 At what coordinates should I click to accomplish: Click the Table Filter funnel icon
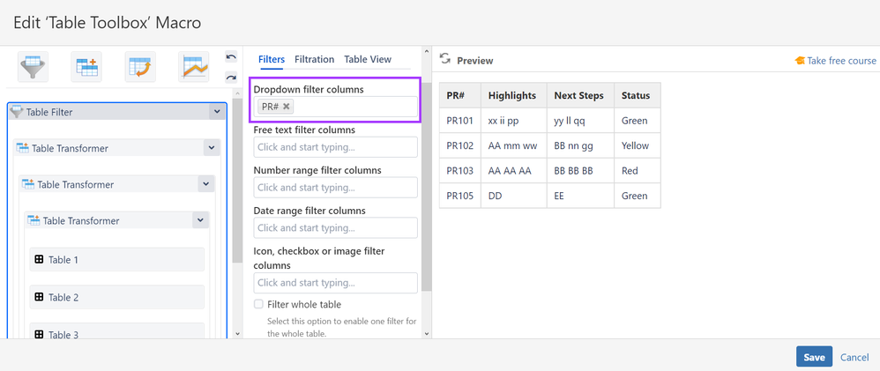(34, 67)
